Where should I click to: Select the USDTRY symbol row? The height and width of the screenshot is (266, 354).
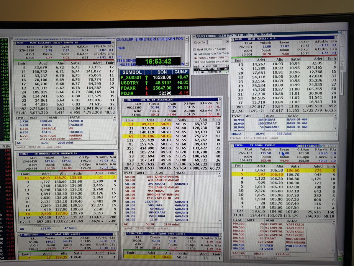[155, 82]
